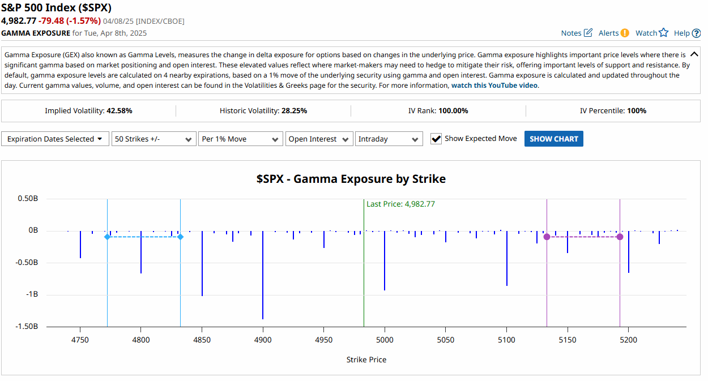Click the orange Alerts warning icon

625,33
